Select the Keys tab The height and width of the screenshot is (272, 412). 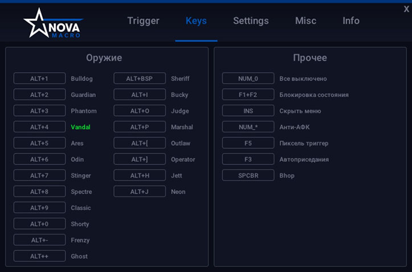coord(196,21)
